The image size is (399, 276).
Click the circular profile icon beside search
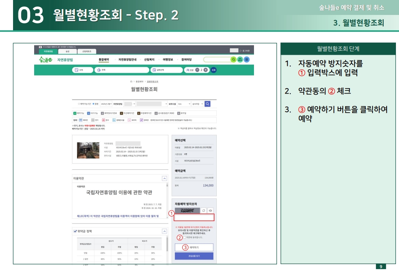coord(240,59)
